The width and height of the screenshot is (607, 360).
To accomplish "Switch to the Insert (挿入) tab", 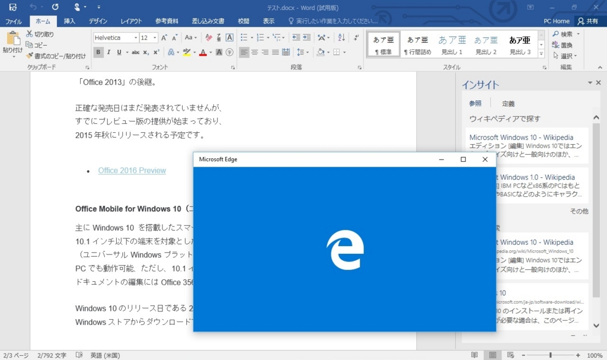I will pyautogui.click(x=70, y=21).
